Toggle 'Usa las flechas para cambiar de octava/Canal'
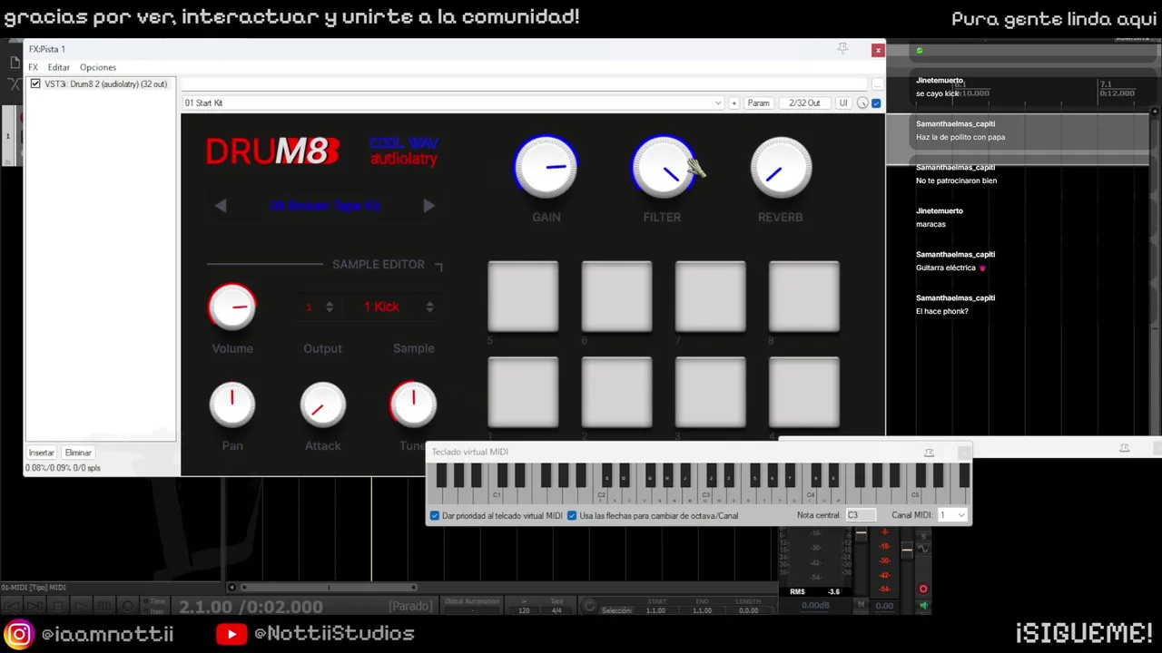 tap(572, 516)
